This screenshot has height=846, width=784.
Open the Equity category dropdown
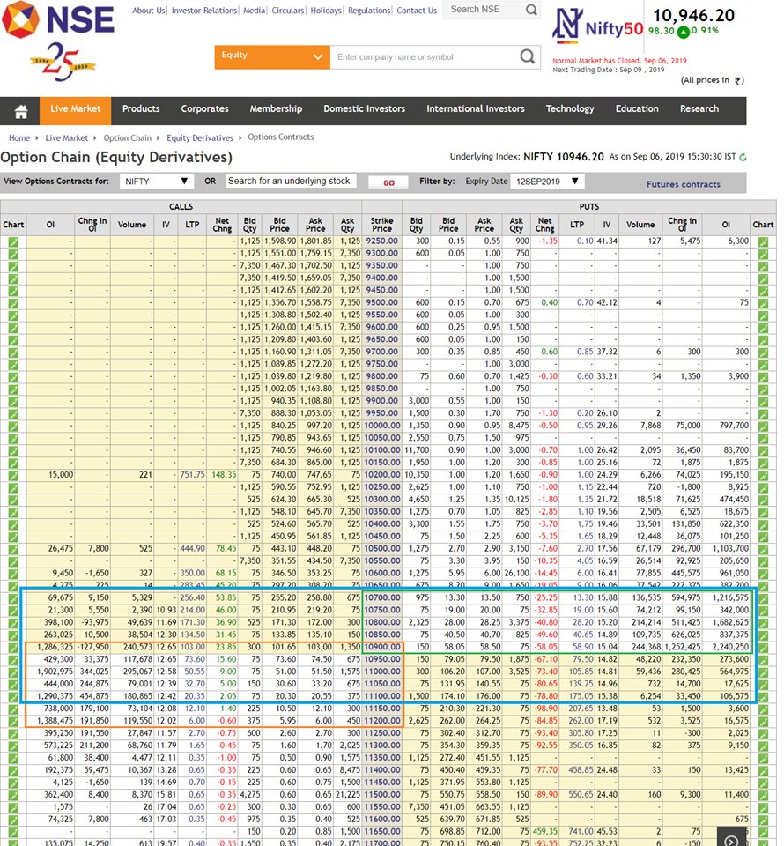click(x=272, y=56)
